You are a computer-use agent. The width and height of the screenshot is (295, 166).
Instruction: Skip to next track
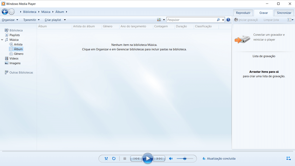159,158
